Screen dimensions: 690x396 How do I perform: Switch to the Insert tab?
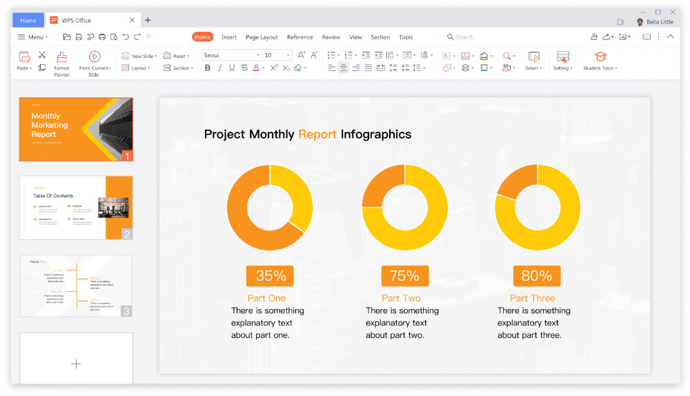(229, 37)
